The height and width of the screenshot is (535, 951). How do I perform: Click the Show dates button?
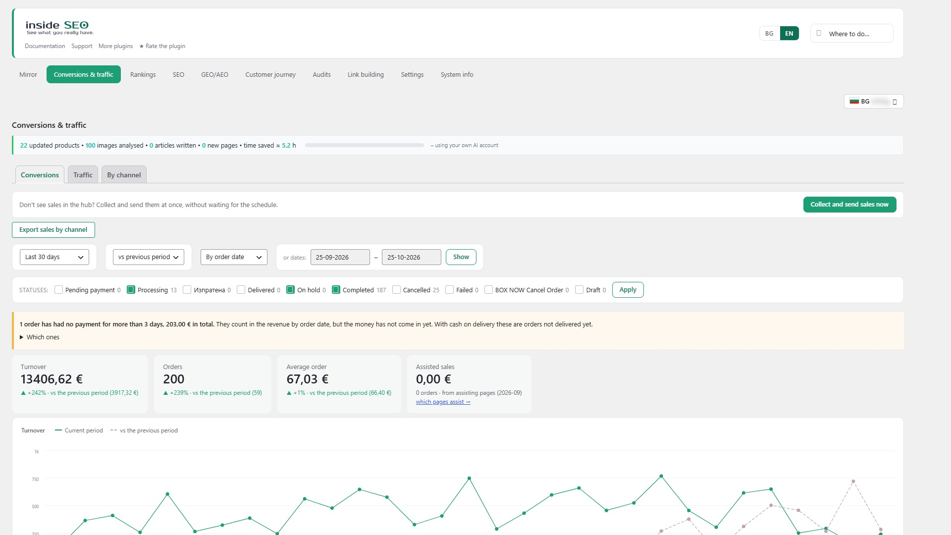(461, 257)
